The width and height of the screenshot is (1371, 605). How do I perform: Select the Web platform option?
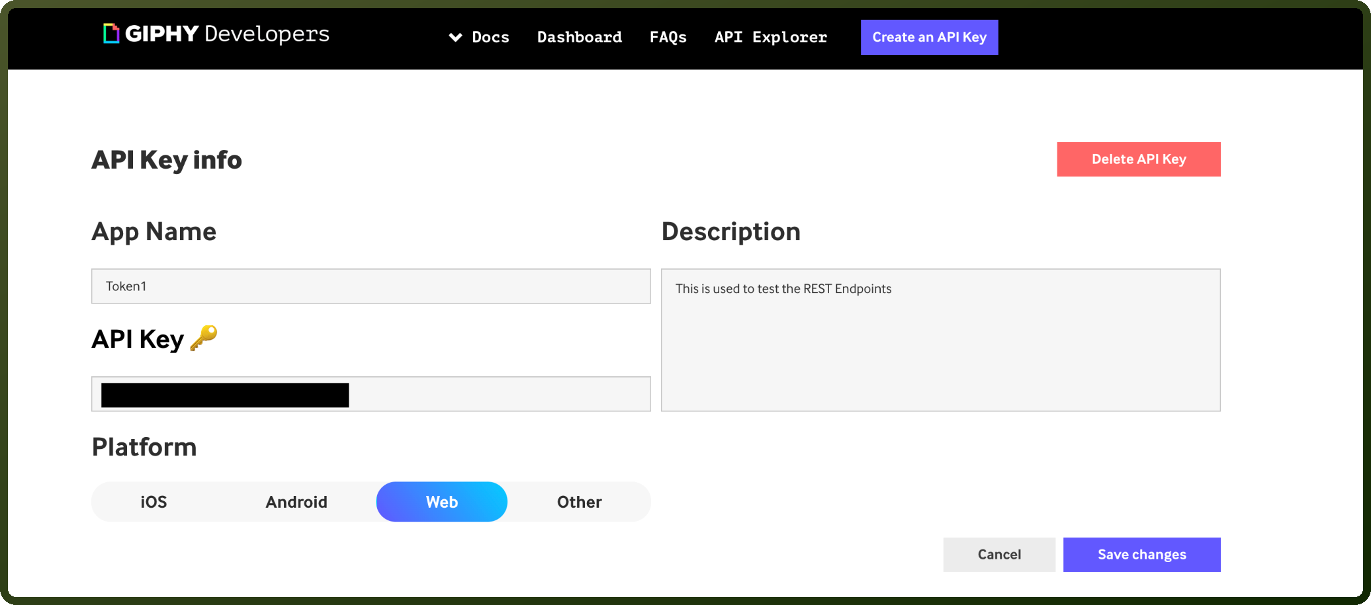tap(442, 502)
